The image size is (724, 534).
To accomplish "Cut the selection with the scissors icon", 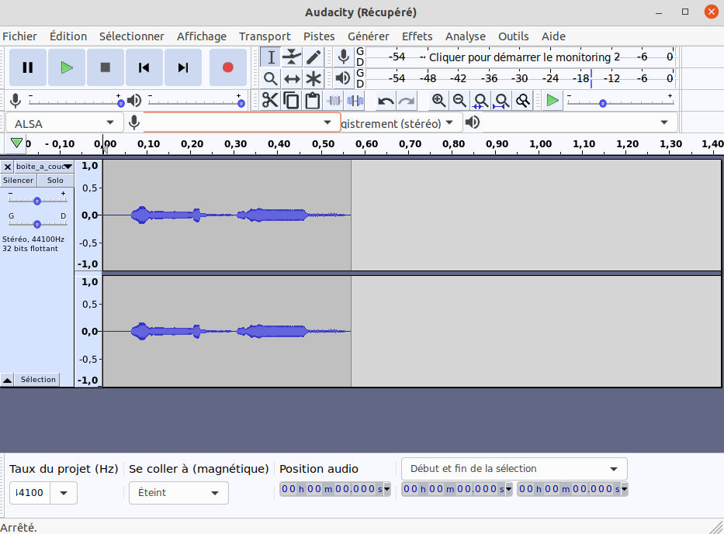I will coord(270,101).
